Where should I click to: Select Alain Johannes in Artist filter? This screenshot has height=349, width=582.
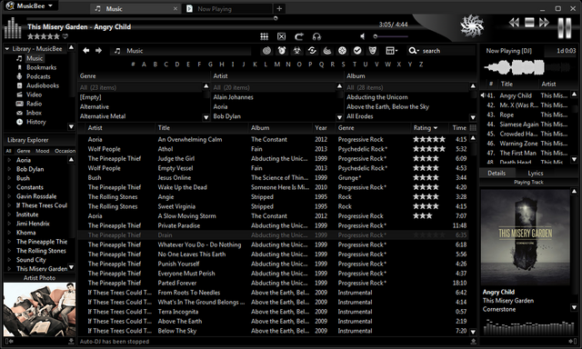click(x=233, y=97)
